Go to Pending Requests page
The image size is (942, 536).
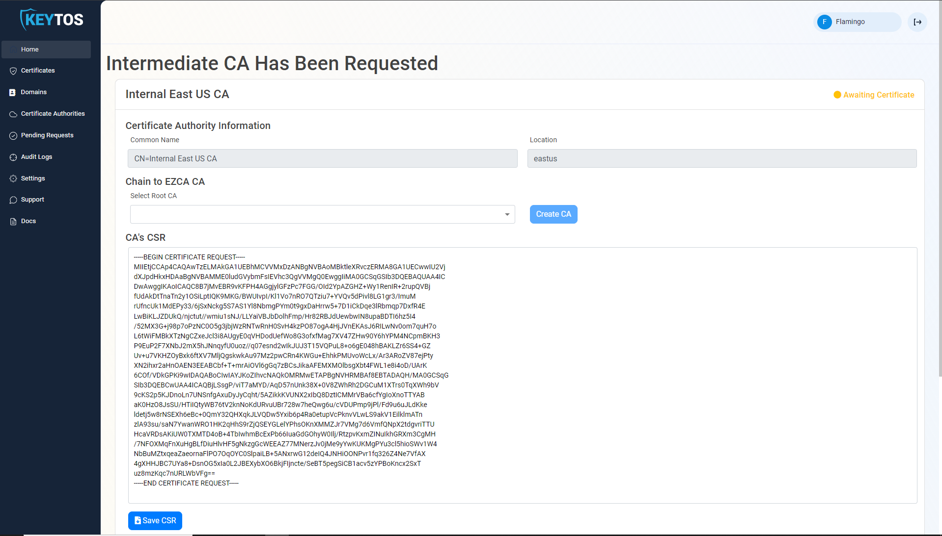pyautogui.click(x=46, y=135)
